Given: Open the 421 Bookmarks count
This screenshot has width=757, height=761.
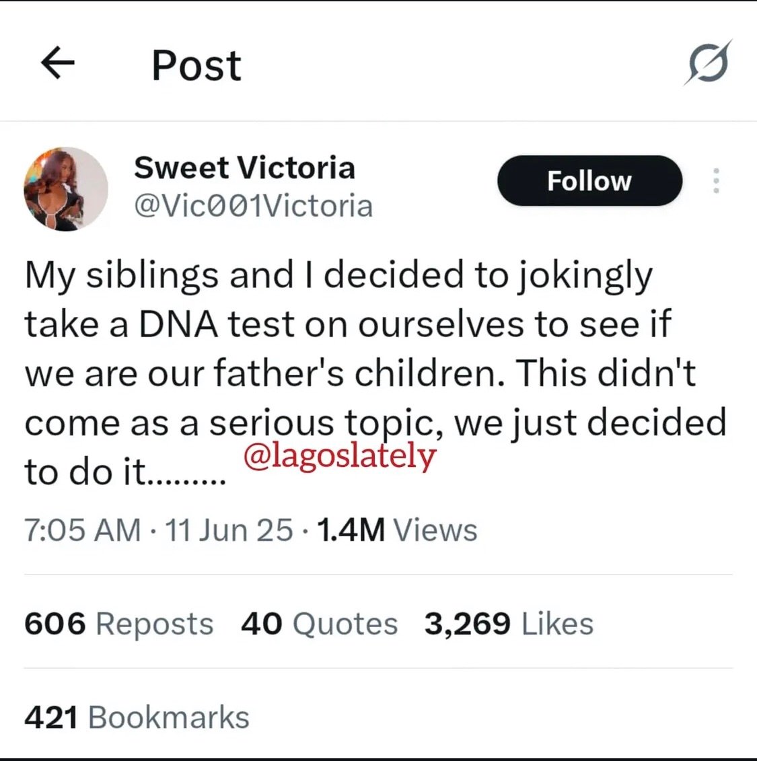Looking at the screenshot, I should [137, 717].
